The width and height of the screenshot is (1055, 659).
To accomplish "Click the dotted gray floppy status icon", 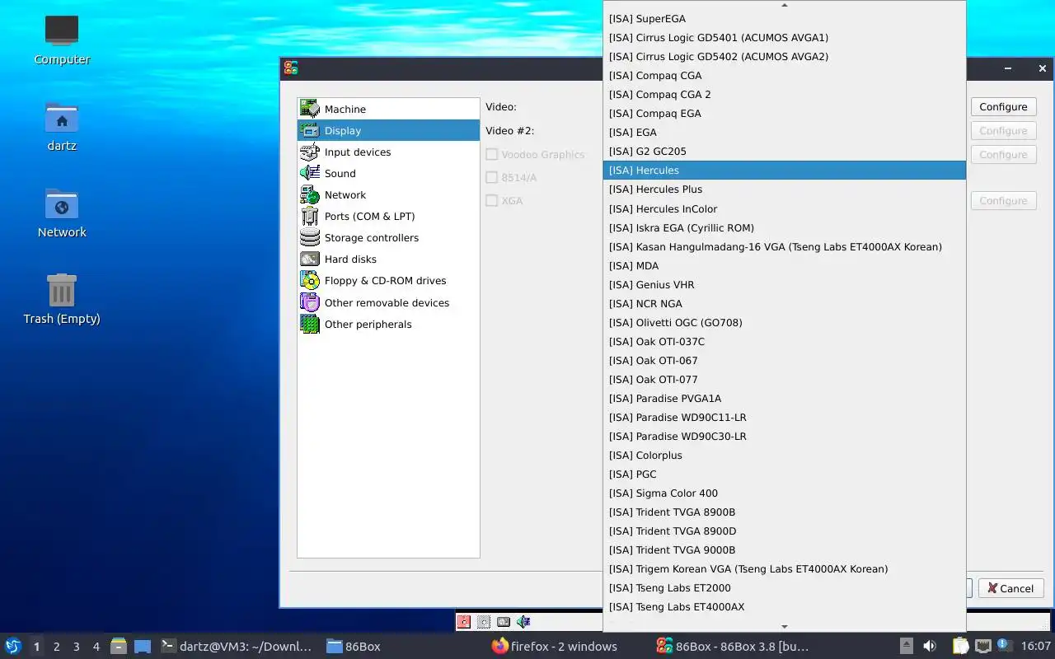I will 484,622.
